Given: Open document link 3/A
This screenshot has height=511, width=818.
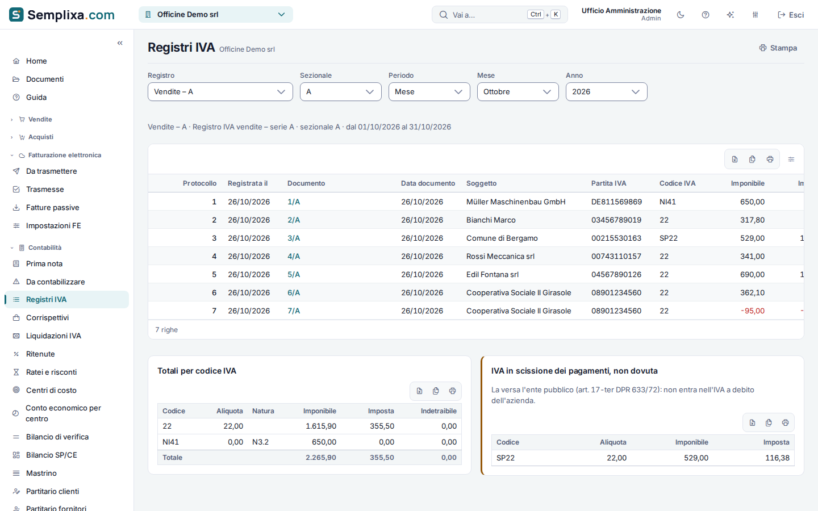Looking at the screenshot, I should tap(294, 238).
